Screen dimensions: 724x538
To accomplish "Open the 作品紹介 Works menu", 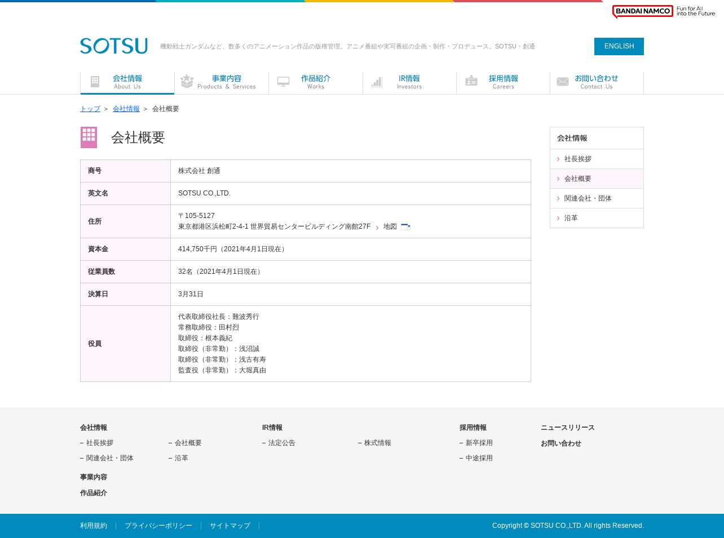I will (316, 83).
